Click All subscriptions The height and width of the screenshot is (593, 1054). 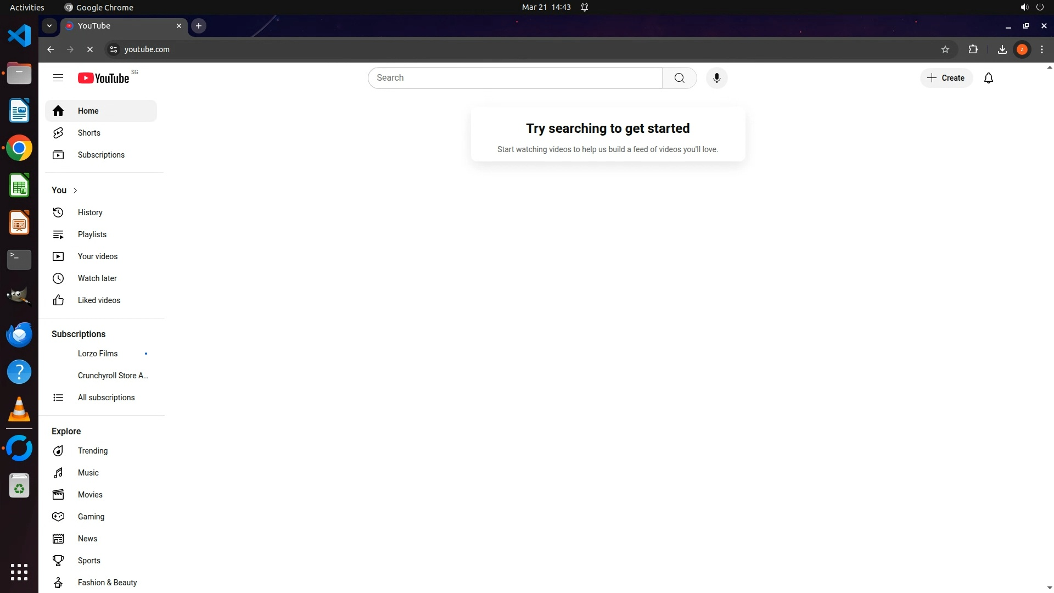coord(106,398)
